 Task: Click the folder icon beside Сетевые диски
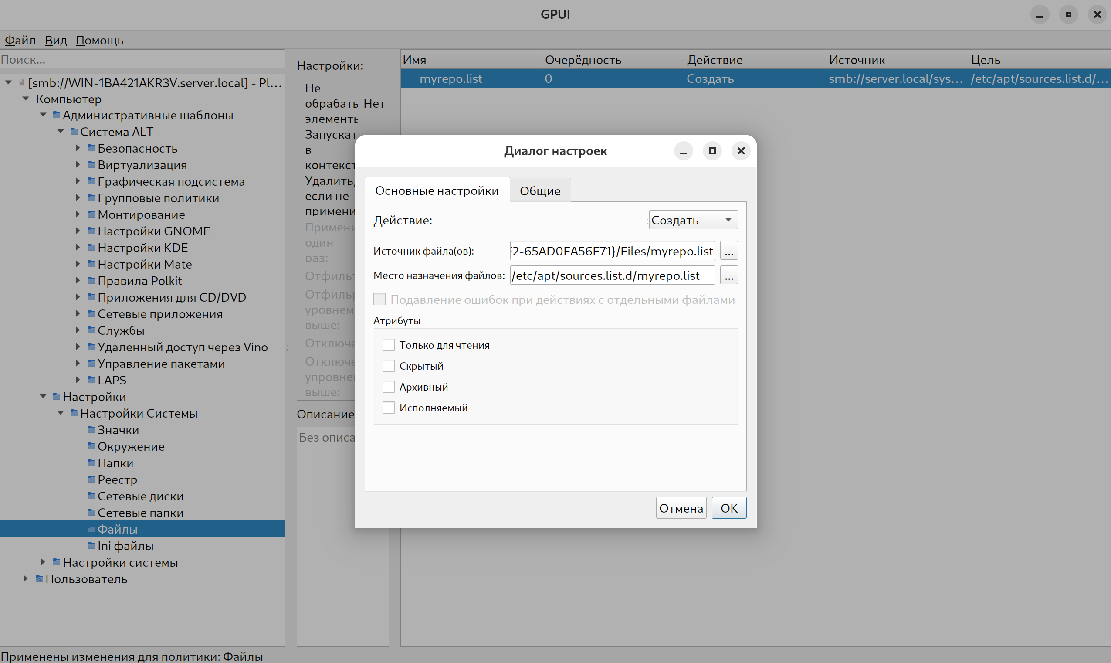pyautogui.click(x=91, y=496)
